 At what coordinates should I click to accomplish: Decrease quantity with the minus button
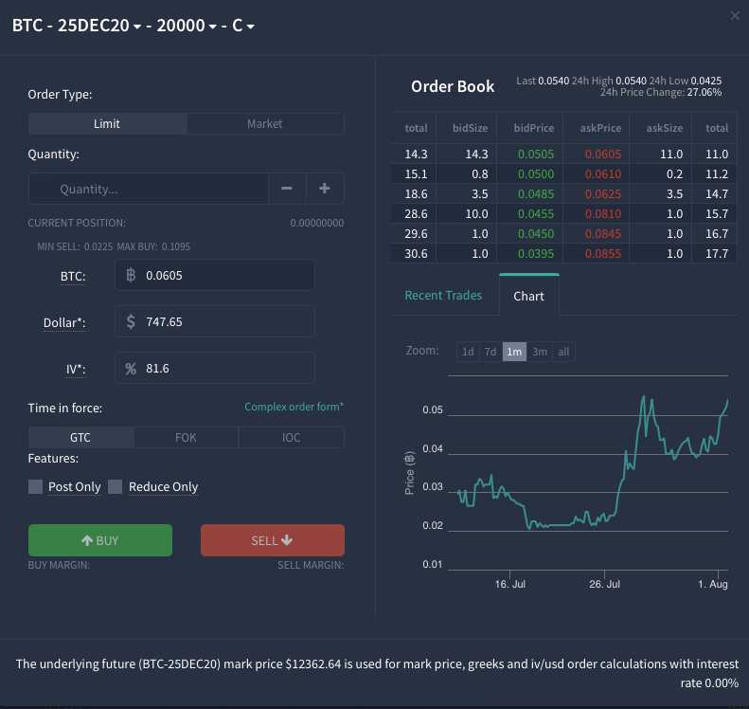287,189
